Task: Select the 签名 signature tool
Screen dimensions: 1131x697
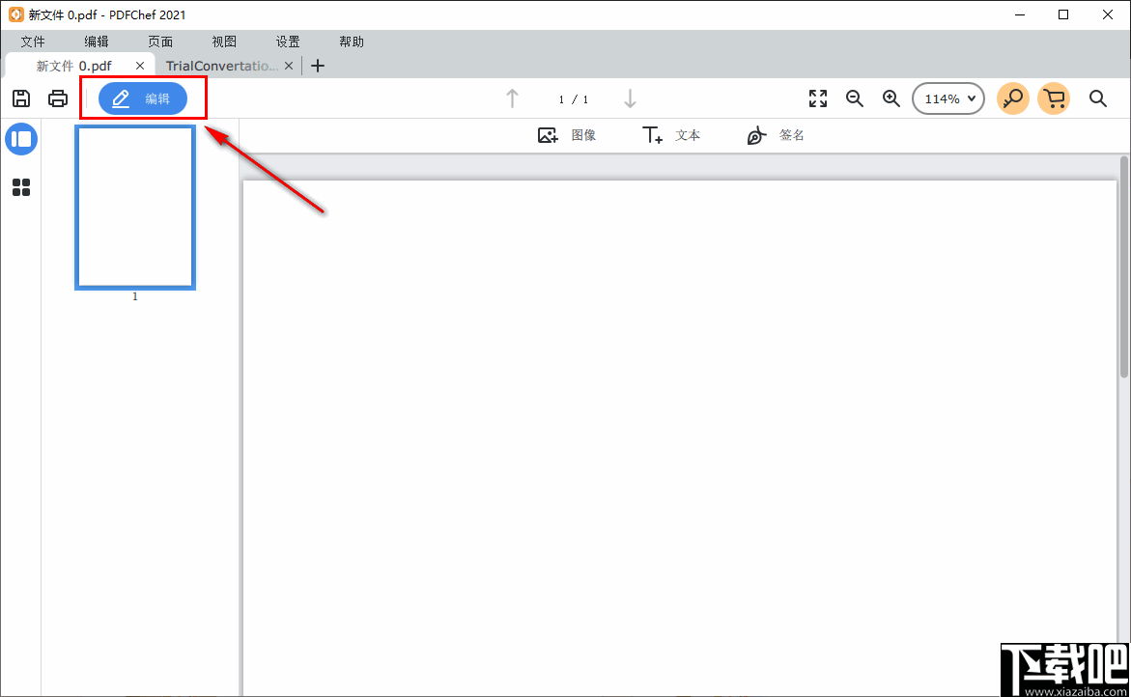Action: 777,135
